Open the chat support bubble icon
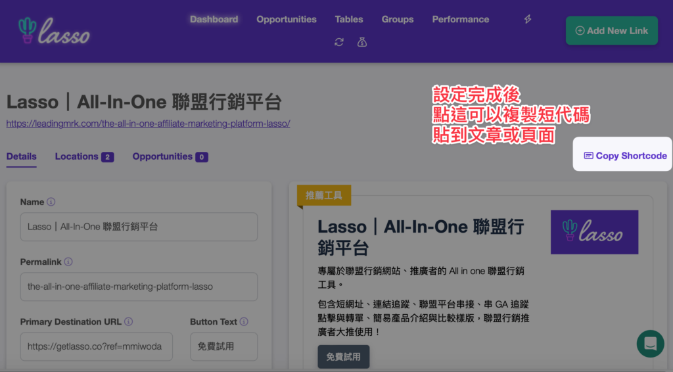 coord(650,343)
